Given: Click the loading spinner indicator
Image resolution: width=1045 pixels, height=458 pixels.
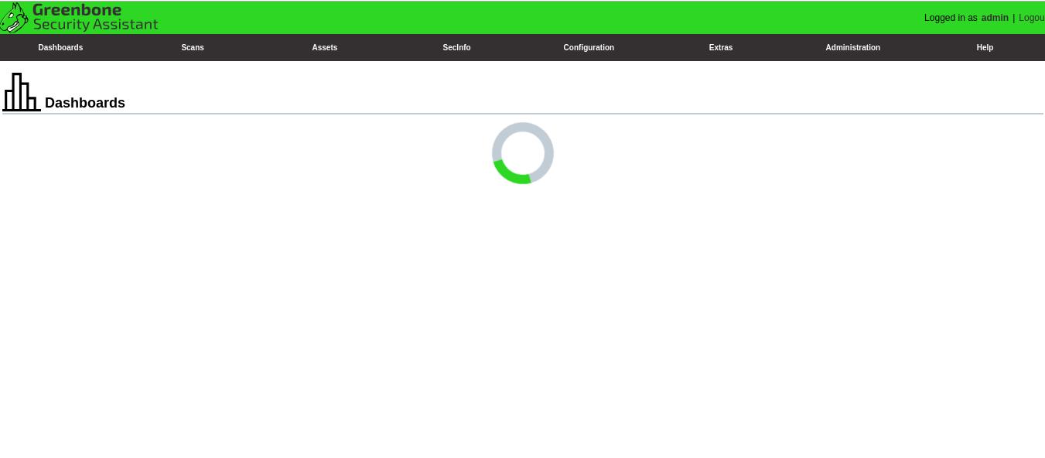Looking at the screenshot, I should click(x=523, y=153).
